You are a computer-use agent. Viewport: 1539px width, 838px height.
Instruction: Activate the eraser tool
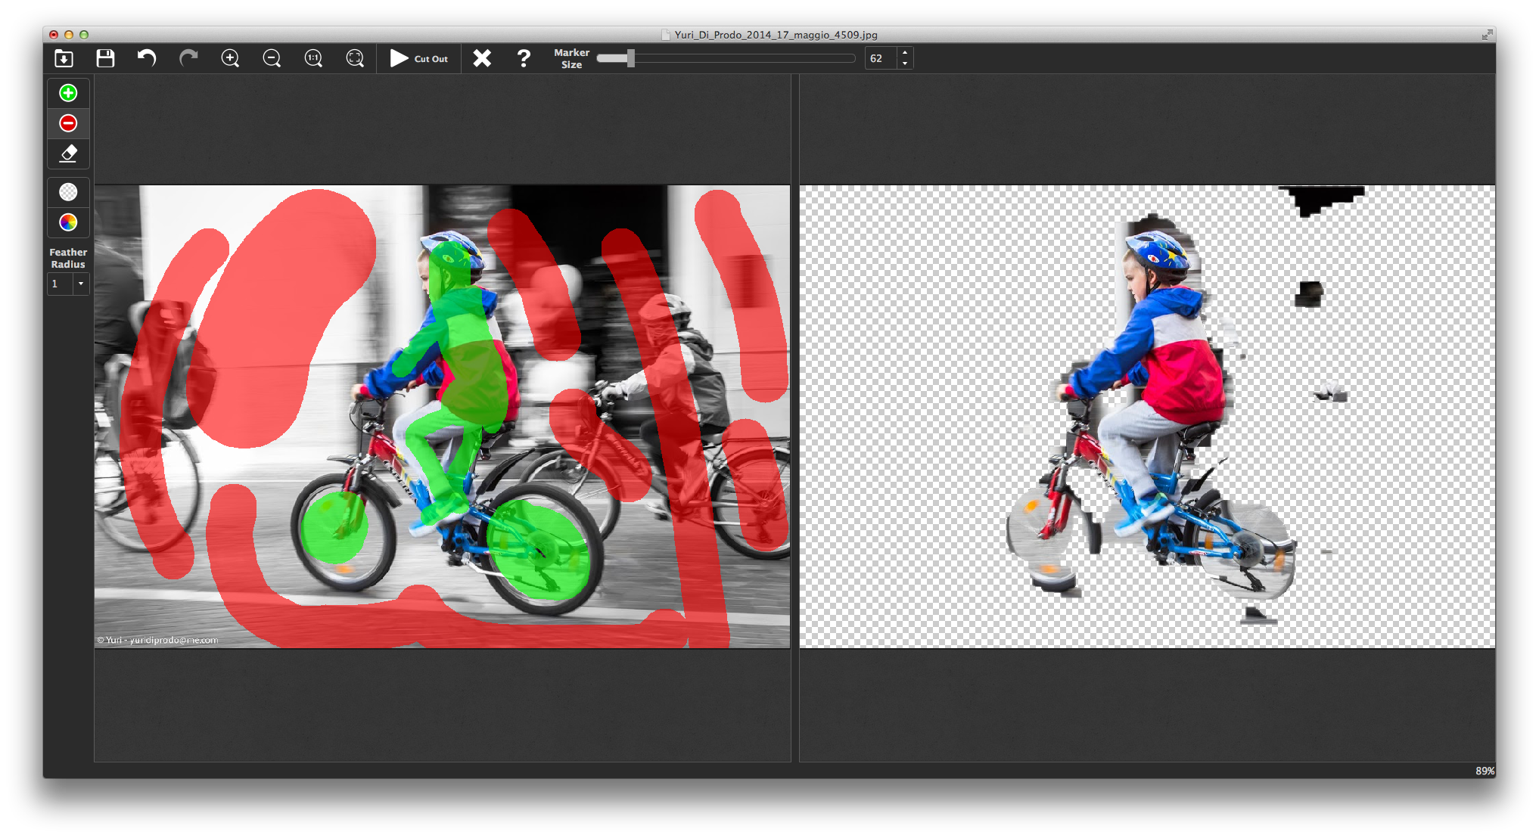point(68,154)
